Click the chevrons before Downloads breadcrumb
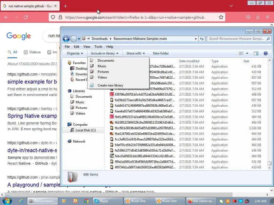 [89, 38]
